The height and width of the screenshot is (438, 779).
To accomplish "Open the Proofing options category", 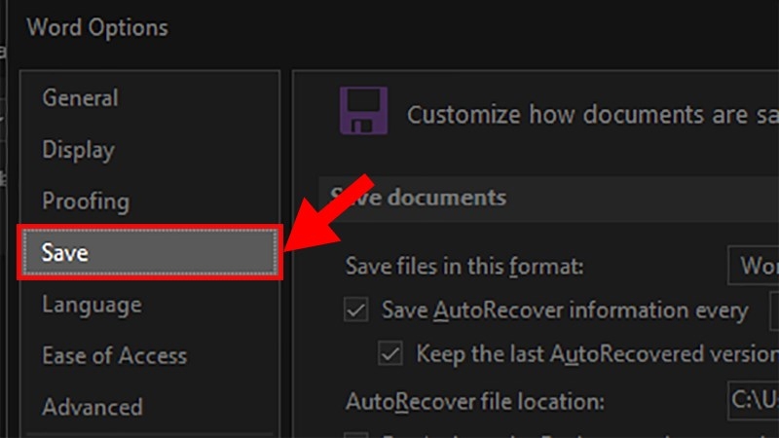I will click(86, 201).
